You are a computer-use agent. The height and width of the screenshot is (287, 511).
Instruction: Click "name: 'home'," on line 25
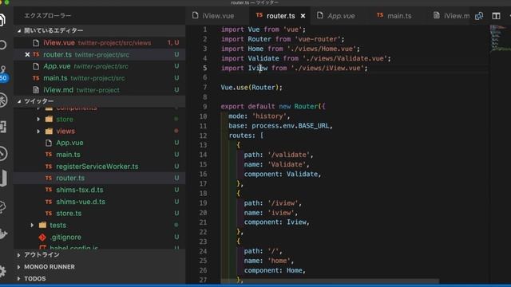click(269, 261)
